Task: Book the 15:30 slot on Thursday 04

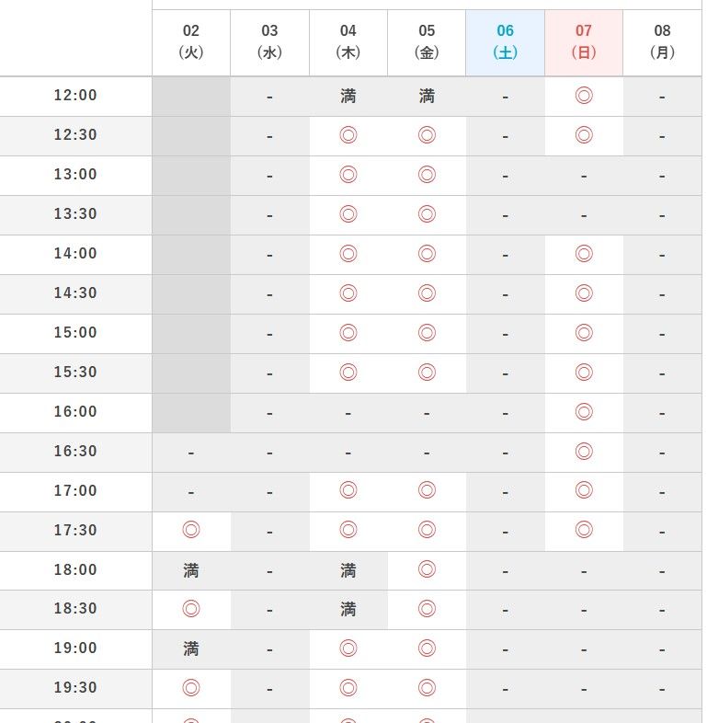Action: tap(348, 373)
